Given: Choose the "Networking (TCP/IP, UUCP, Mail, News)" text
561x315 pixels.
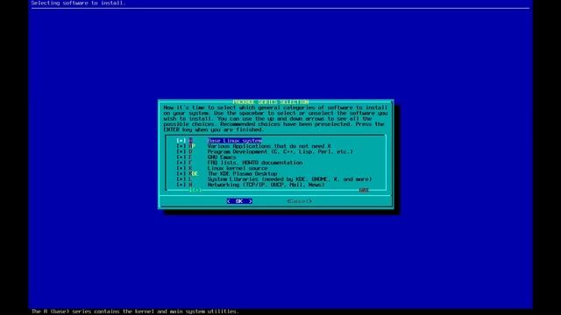Looking at the screenshot, I should click(x=266, y=185).
